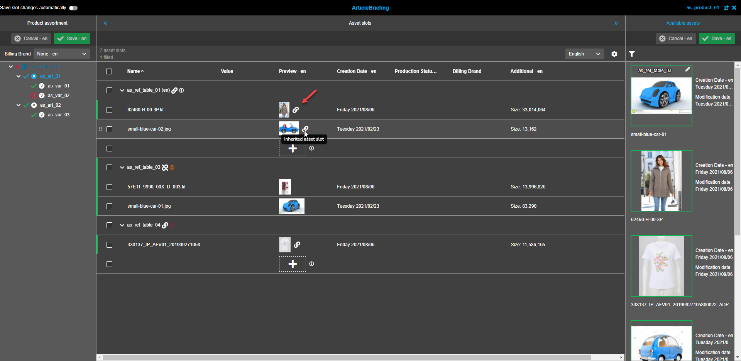Click the red X icon beside as_product_01 in tree
741x361 pixels.
tap(17, 66)
